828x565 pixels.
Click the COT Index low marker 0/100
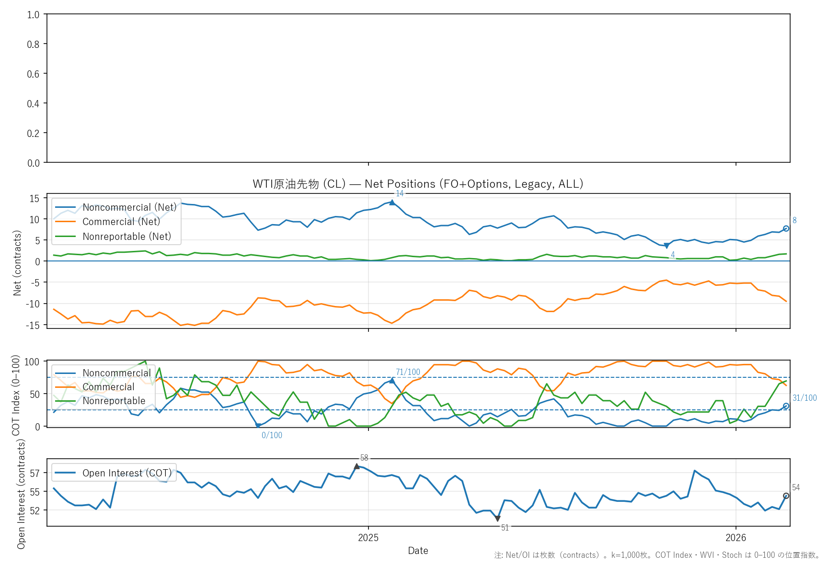(258, 425)
